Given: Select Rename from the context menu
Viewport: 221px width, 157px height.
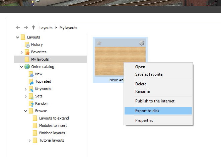Looking at the screenshot, I should (x=158, y=91).
